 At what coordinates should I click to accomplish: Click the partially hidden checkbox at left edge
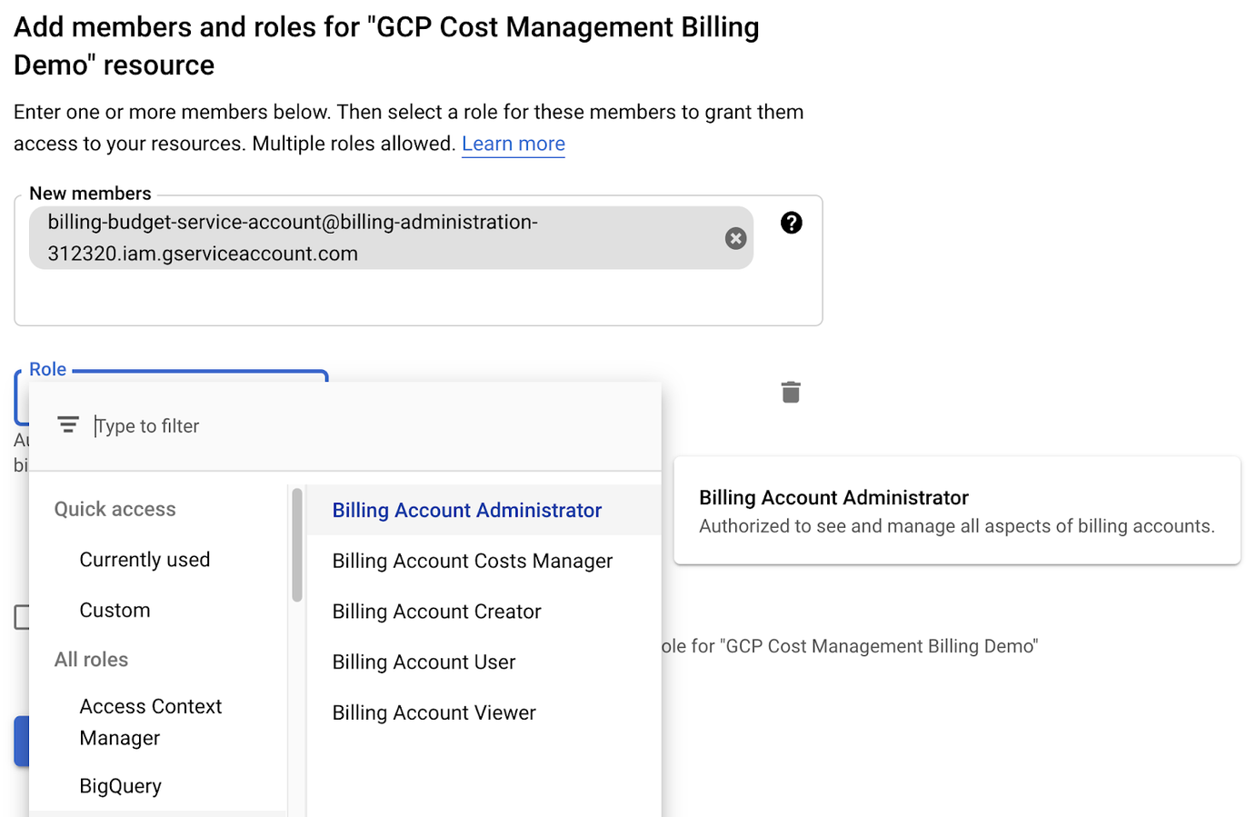pos(22,617)
